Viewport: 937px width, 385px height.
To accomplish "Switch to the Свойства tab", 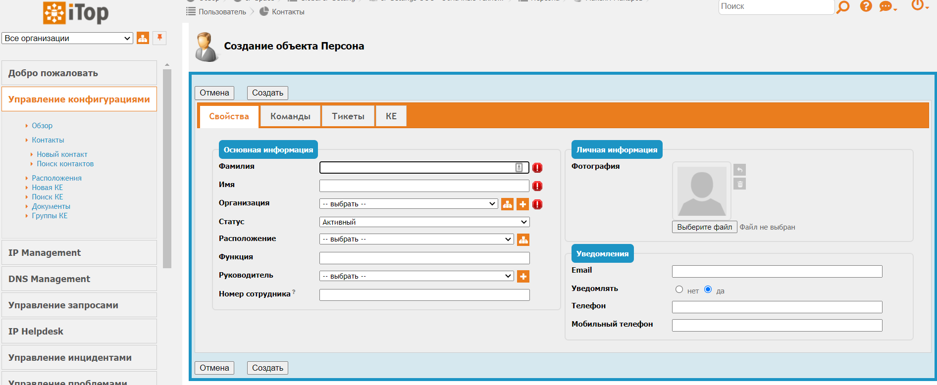I will (x=229, y=116).
